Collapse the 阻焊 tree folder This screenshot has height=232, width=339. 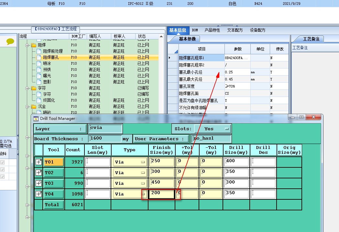point(27,45)
